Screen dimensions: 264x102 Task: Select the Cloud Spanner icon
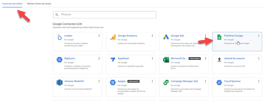[x=219, y=83]
